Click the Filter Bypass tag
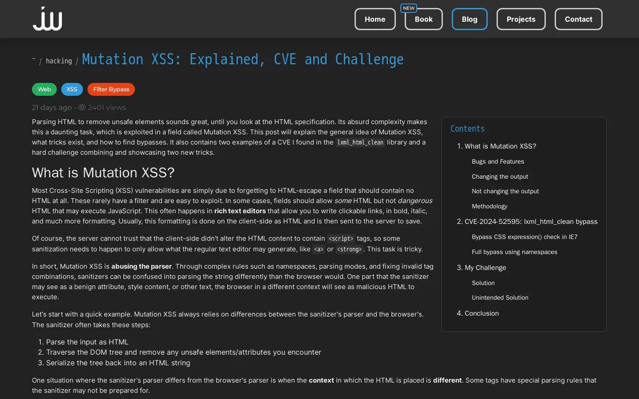This screenshot has height=399, width=639. point(111,90)
